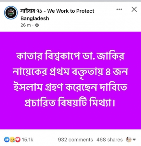
Task: Click the post line "প্রচারিত বিষয়টি মিথ্যা।"
Action: (x=70, y=103)
